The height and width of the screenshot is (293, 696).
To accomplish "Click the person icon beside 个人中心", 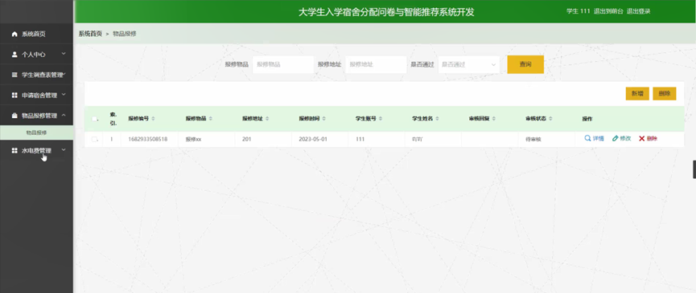I will (x=14, y=55).
